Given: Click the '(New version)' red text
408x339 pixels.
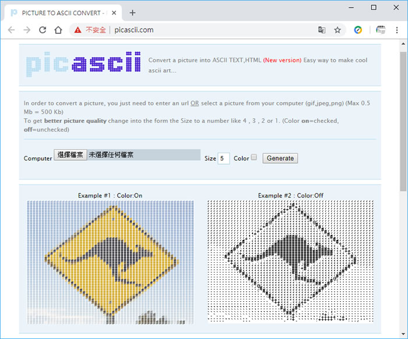Looking at the screenshot, I should 282,61.
